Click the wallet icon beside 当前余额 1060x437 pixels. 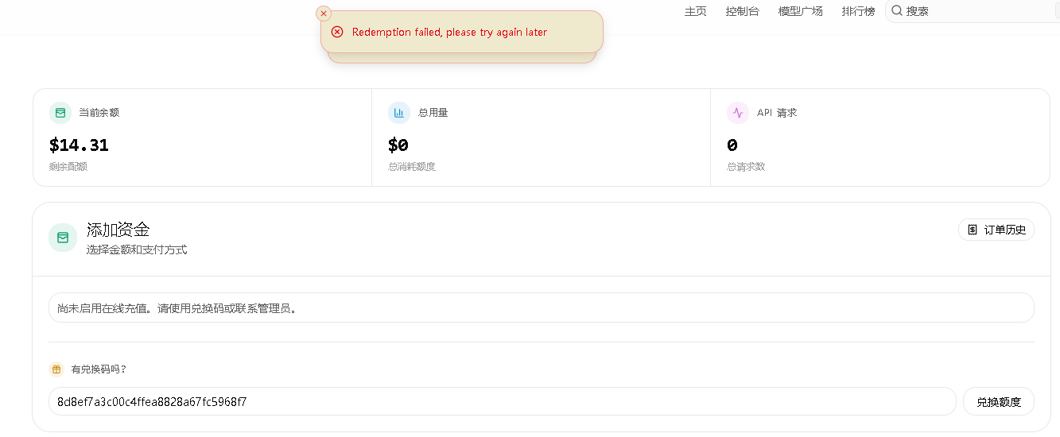60,113
